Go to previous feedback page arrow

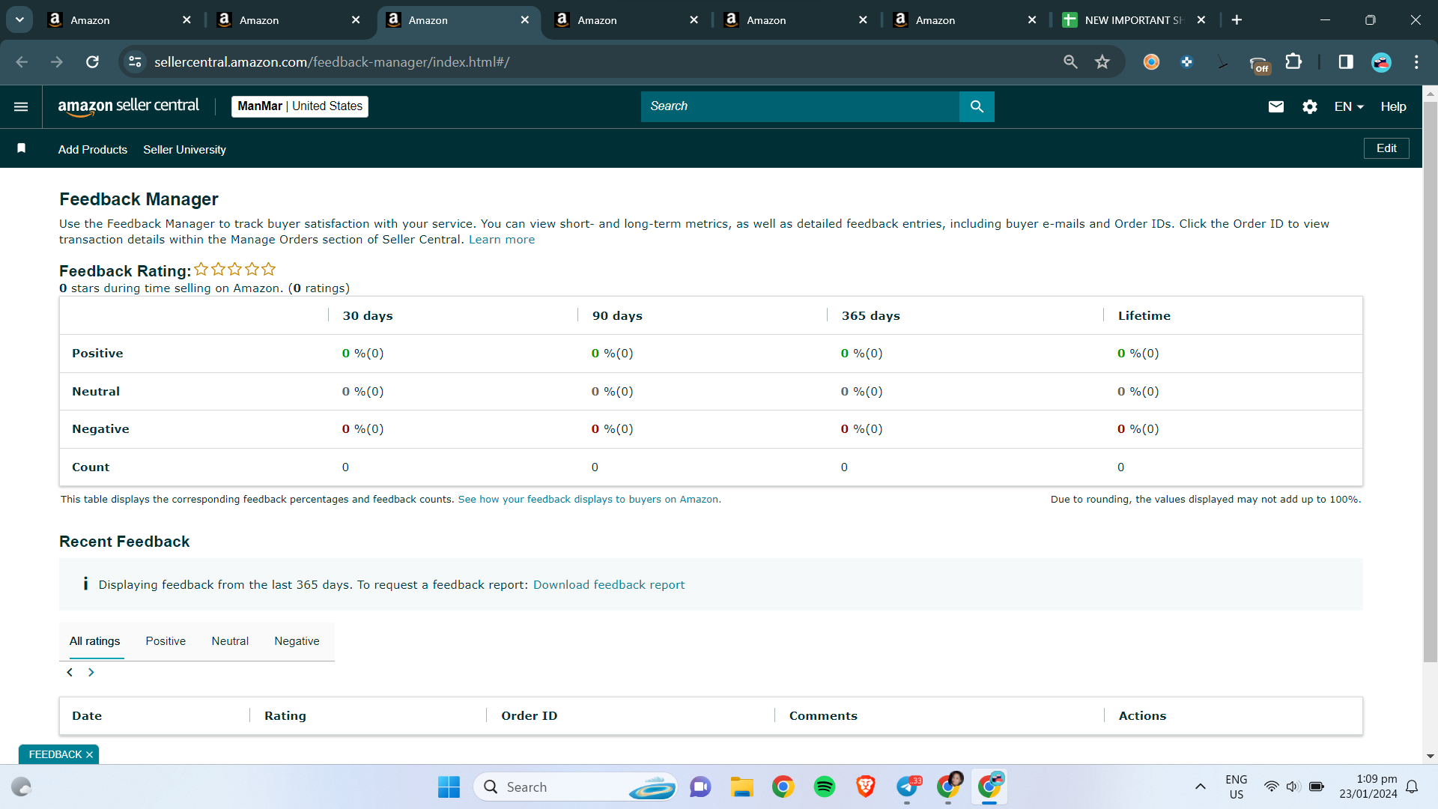point(70,672)
